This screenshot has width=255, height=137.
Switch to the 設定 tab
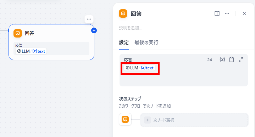124,42
